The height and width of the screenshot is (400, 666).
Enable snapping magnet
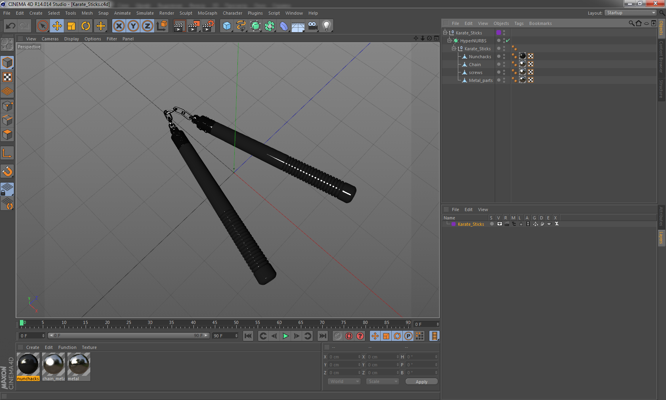(x=7, y=171)
